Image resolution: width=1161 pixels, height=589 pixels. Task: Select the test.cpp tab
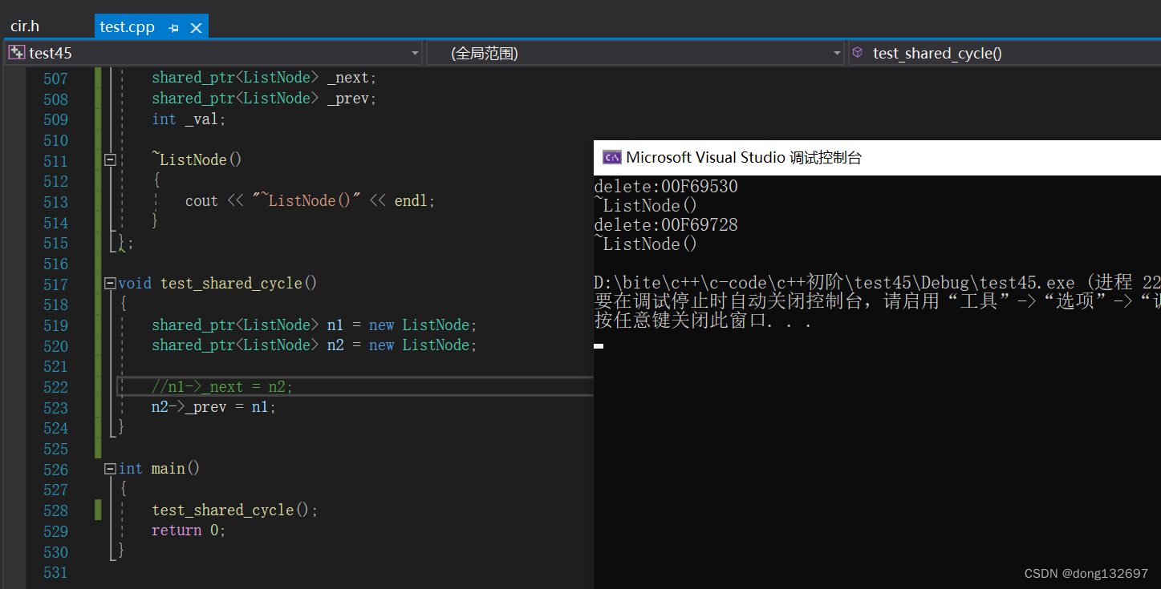[127, 26]
